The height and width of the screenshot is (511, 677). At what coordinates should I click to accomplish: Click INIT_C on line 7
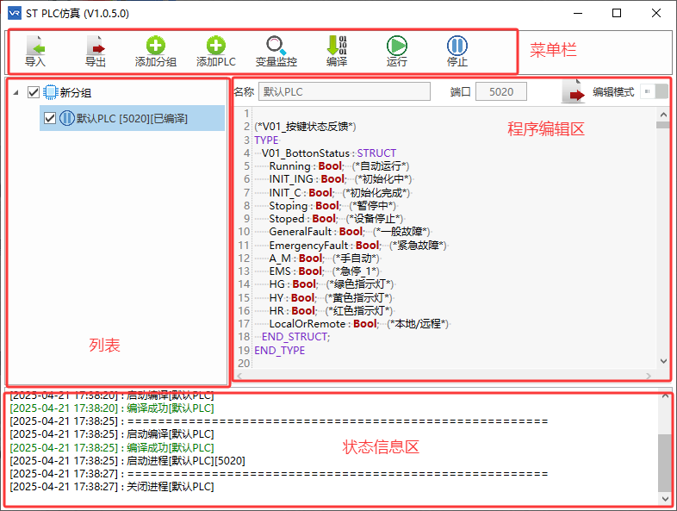[285, 193]
